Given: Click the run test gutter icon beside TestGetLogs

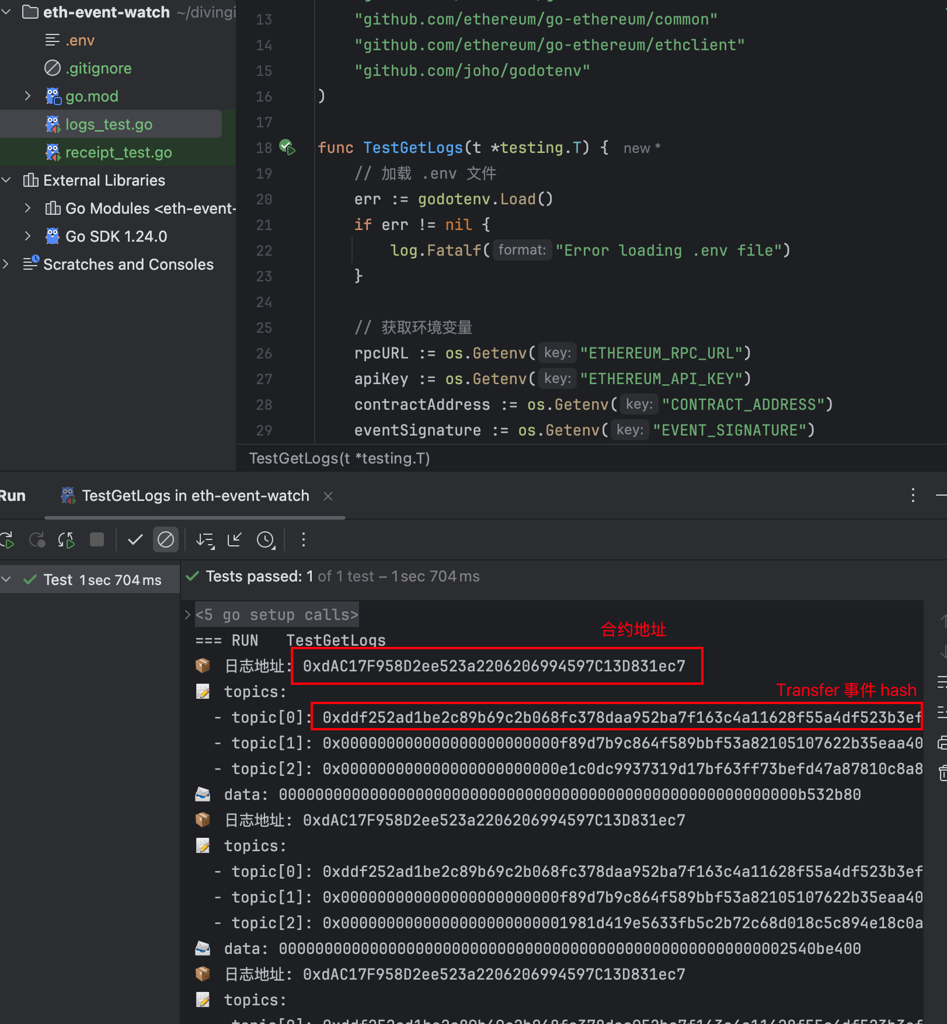Looking at the screenshot, I should (x=287, y=147).
